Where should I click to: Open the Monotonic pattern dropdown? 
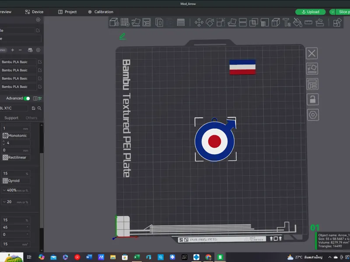[x=16, y=135]
